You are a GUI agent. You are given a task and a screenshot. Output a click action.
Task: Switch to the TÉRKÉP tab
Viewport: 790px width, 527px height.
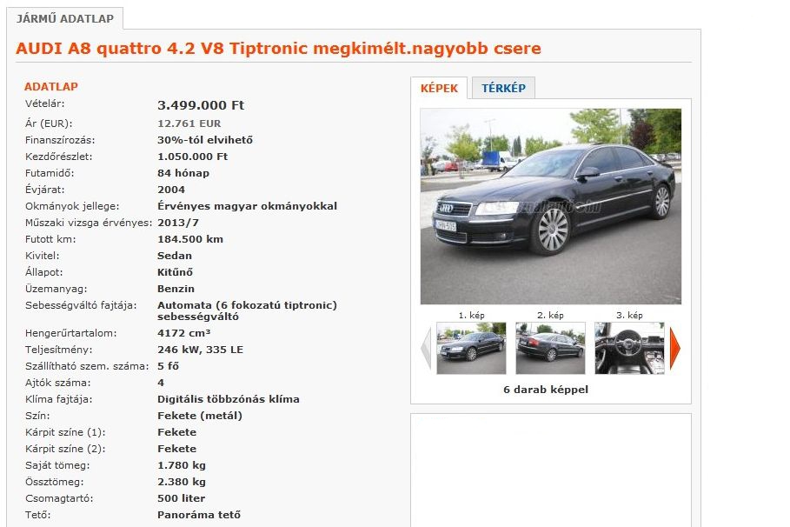[503, 88]
